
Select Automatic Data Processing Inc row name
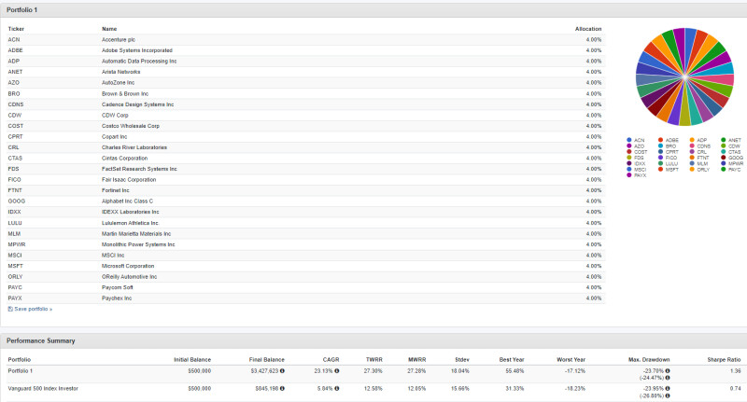point(138,62)
